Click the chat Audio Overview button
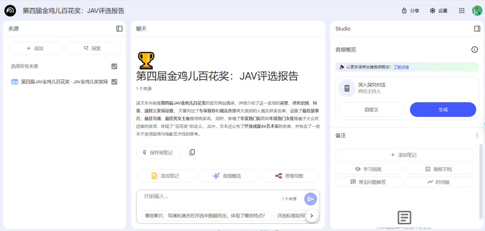Viewport: 485px width, 231px height. 228,176
